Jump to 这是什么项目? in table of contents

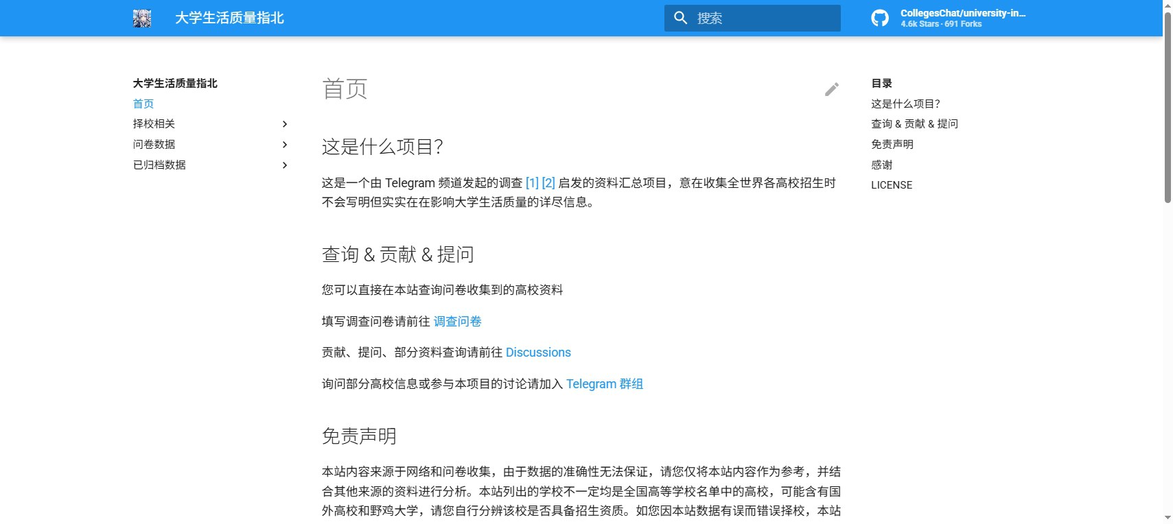pos(905,104)
